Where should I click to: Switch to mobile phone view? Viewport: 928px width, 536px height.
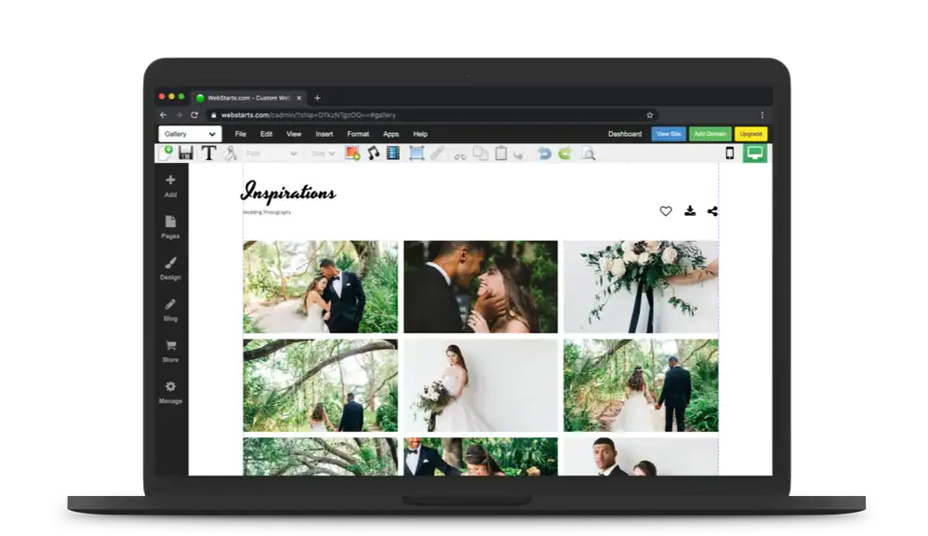click(729, 154)
